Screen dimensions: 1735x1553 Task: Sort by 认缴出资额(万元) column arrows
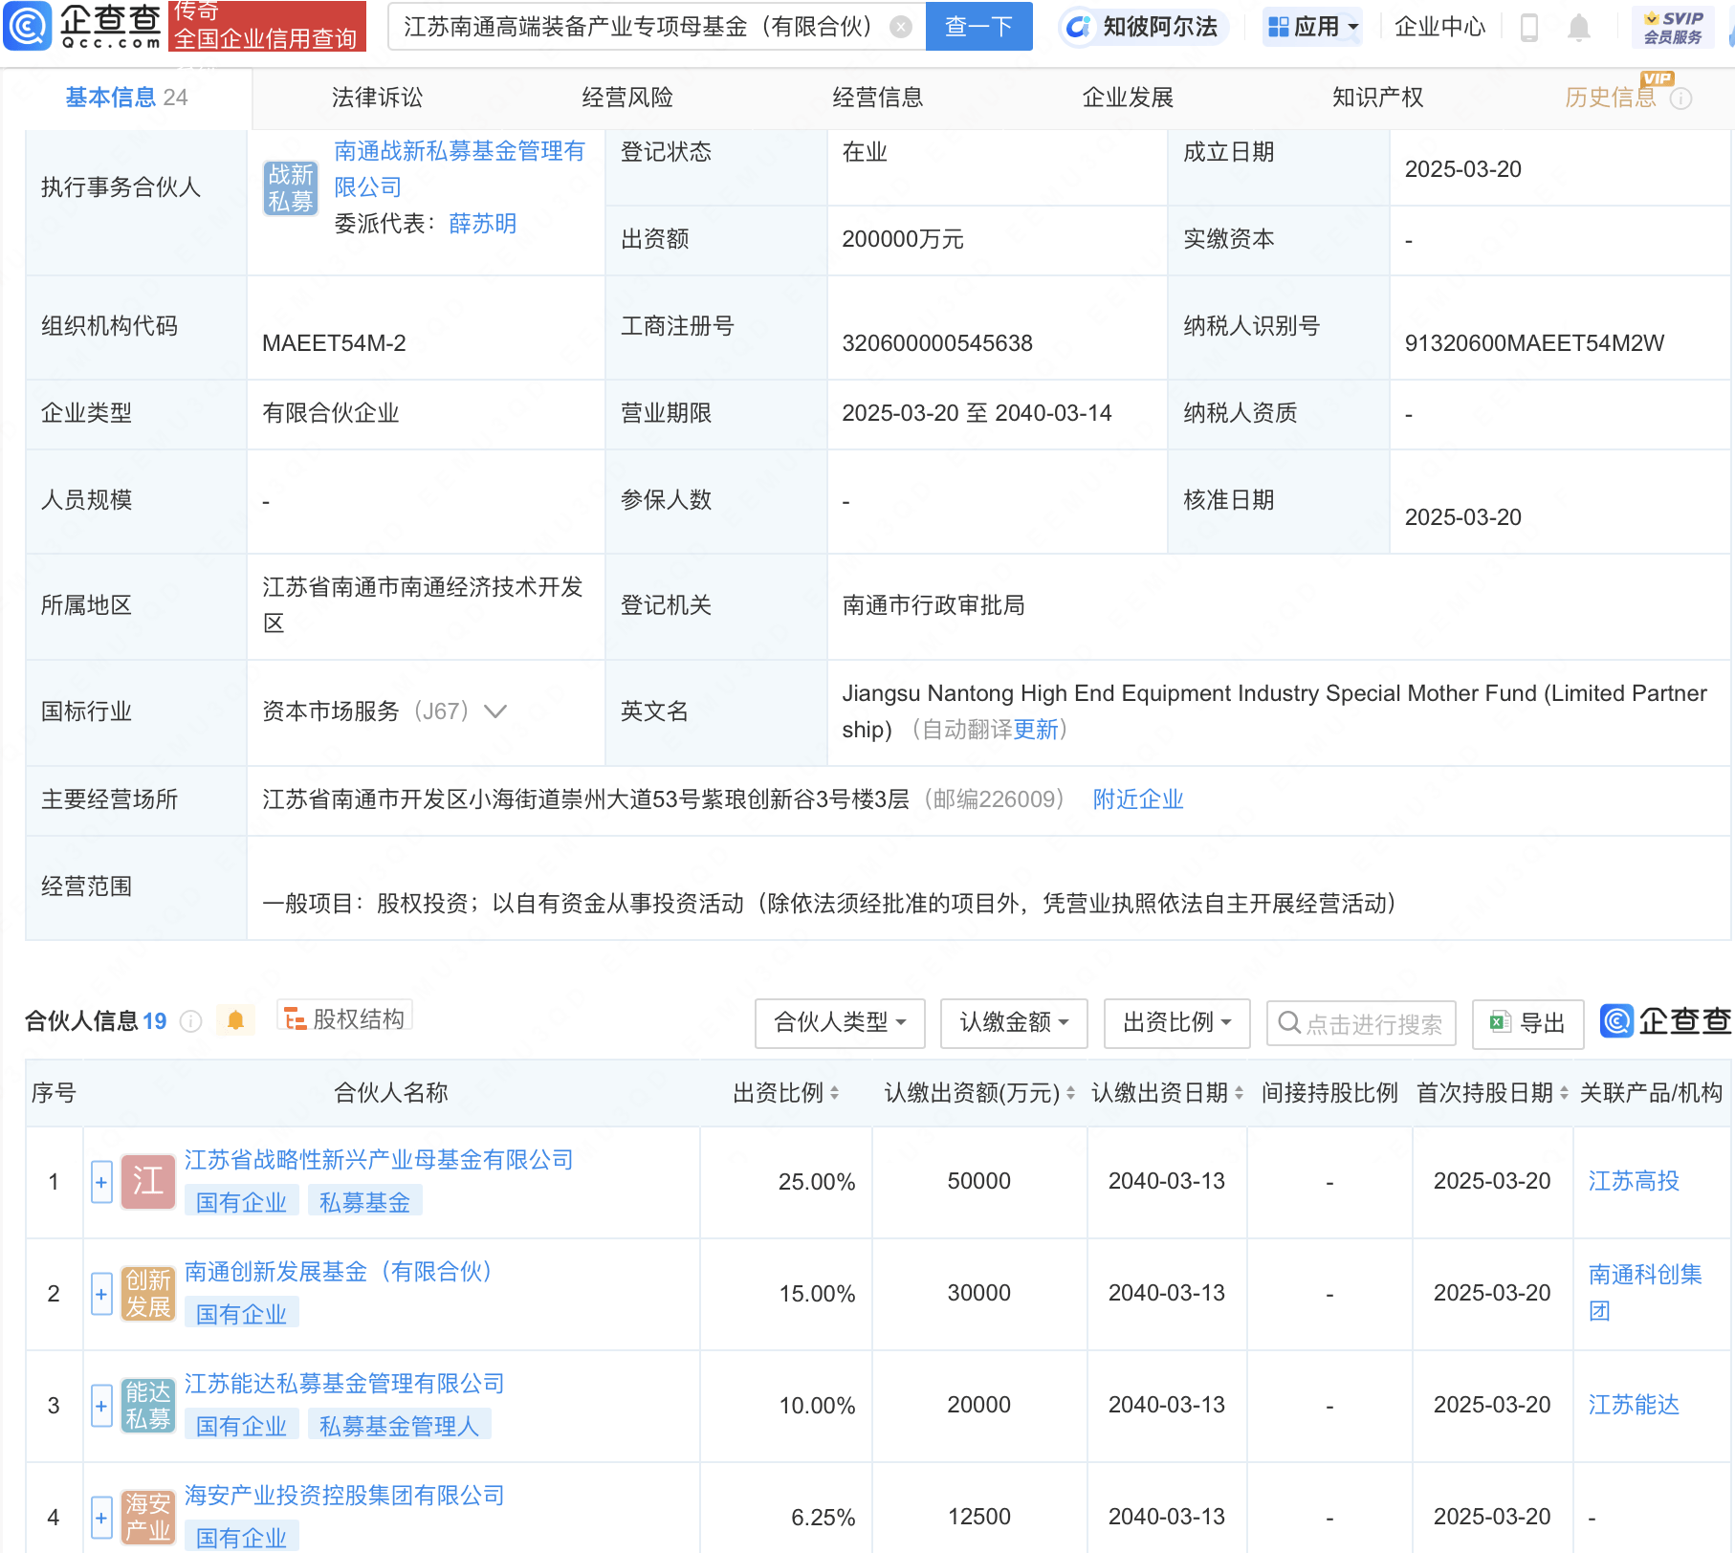[x=1070, y=1093]
